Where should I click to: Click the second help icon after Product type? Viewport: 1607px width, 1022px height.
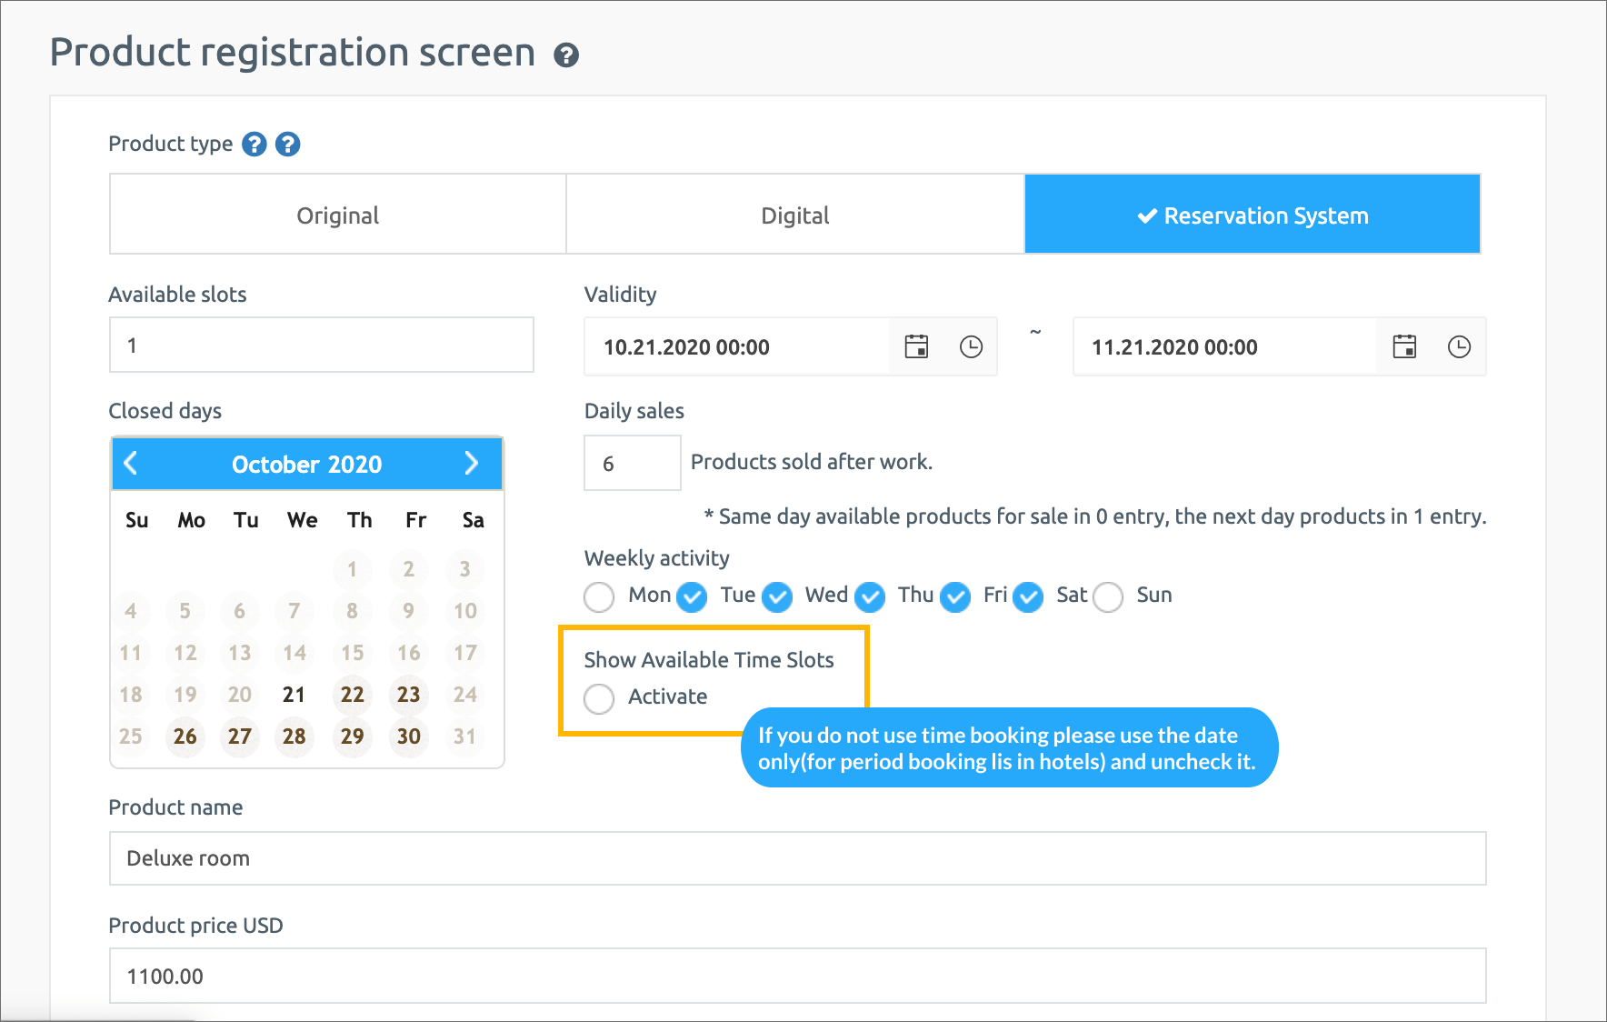coord(288,144)
